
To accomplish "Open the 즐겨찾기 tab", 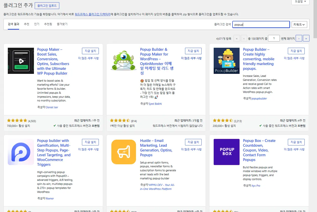I will 62,24.
